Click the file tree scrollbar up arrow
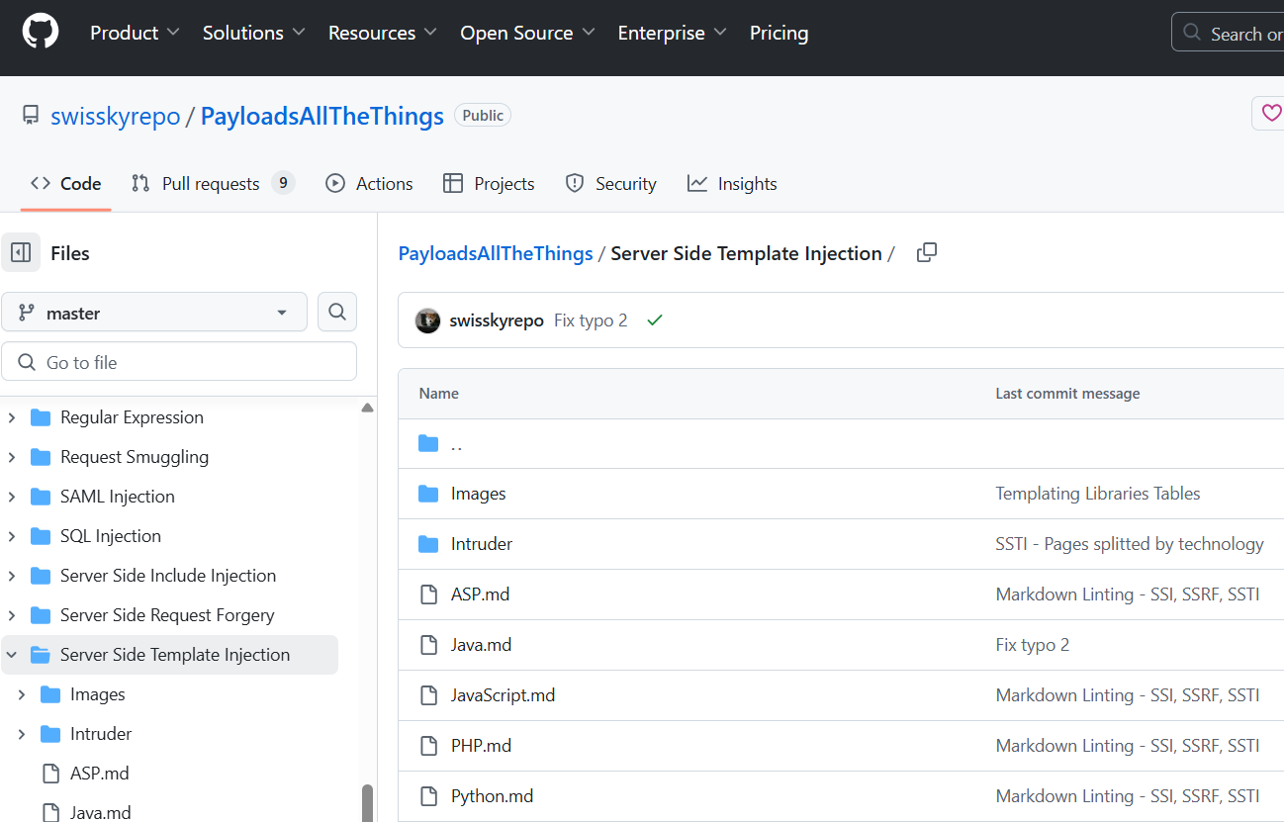The height and width of the screenshot is (822, 1284). [x=367, y=408]
